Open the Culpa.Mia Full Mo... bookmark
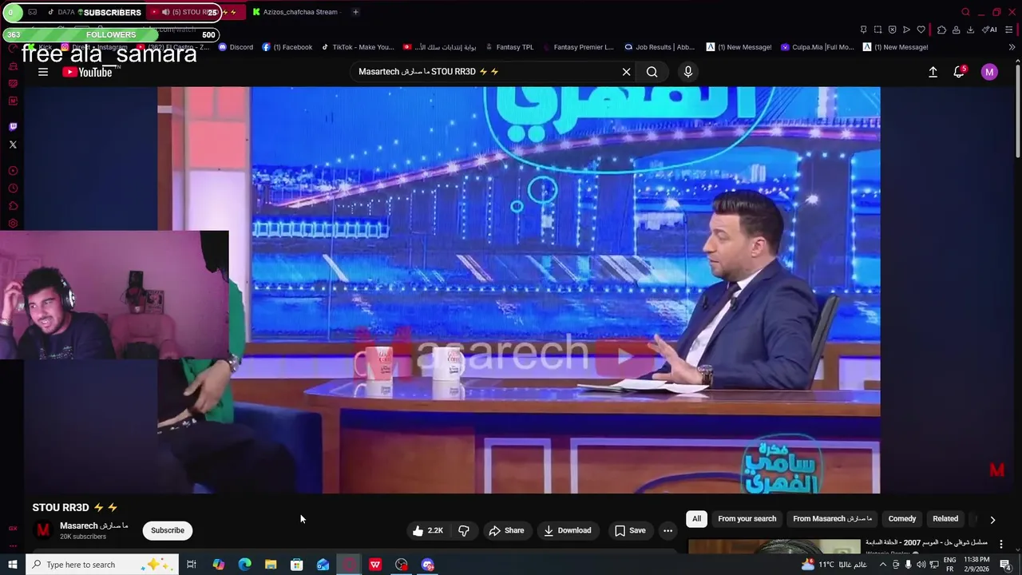This screenshot has height=575, width=1022. click(x=817, y=47)
